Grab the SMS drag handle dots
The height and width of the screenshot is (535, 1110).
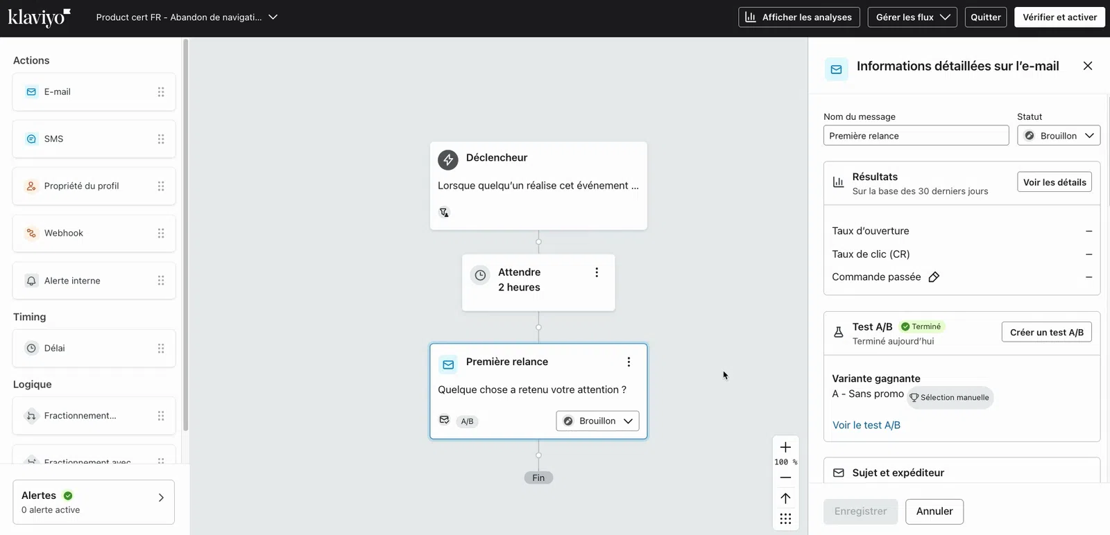(x=161, y=139)
